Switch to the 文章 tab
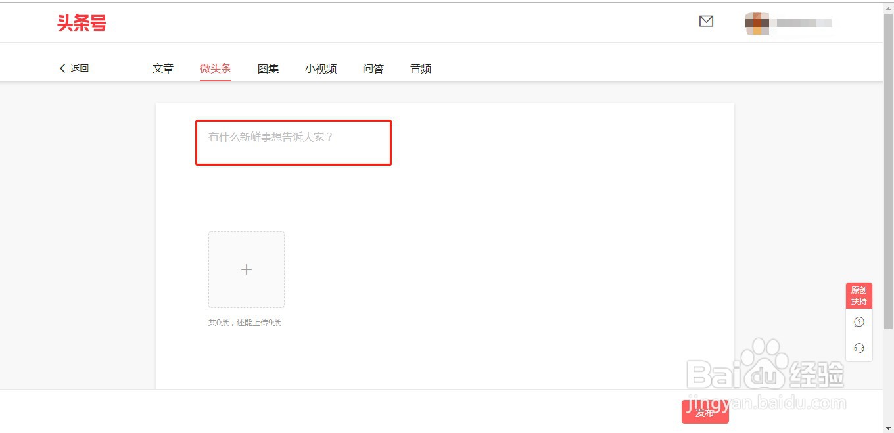 tap(163, 68)
